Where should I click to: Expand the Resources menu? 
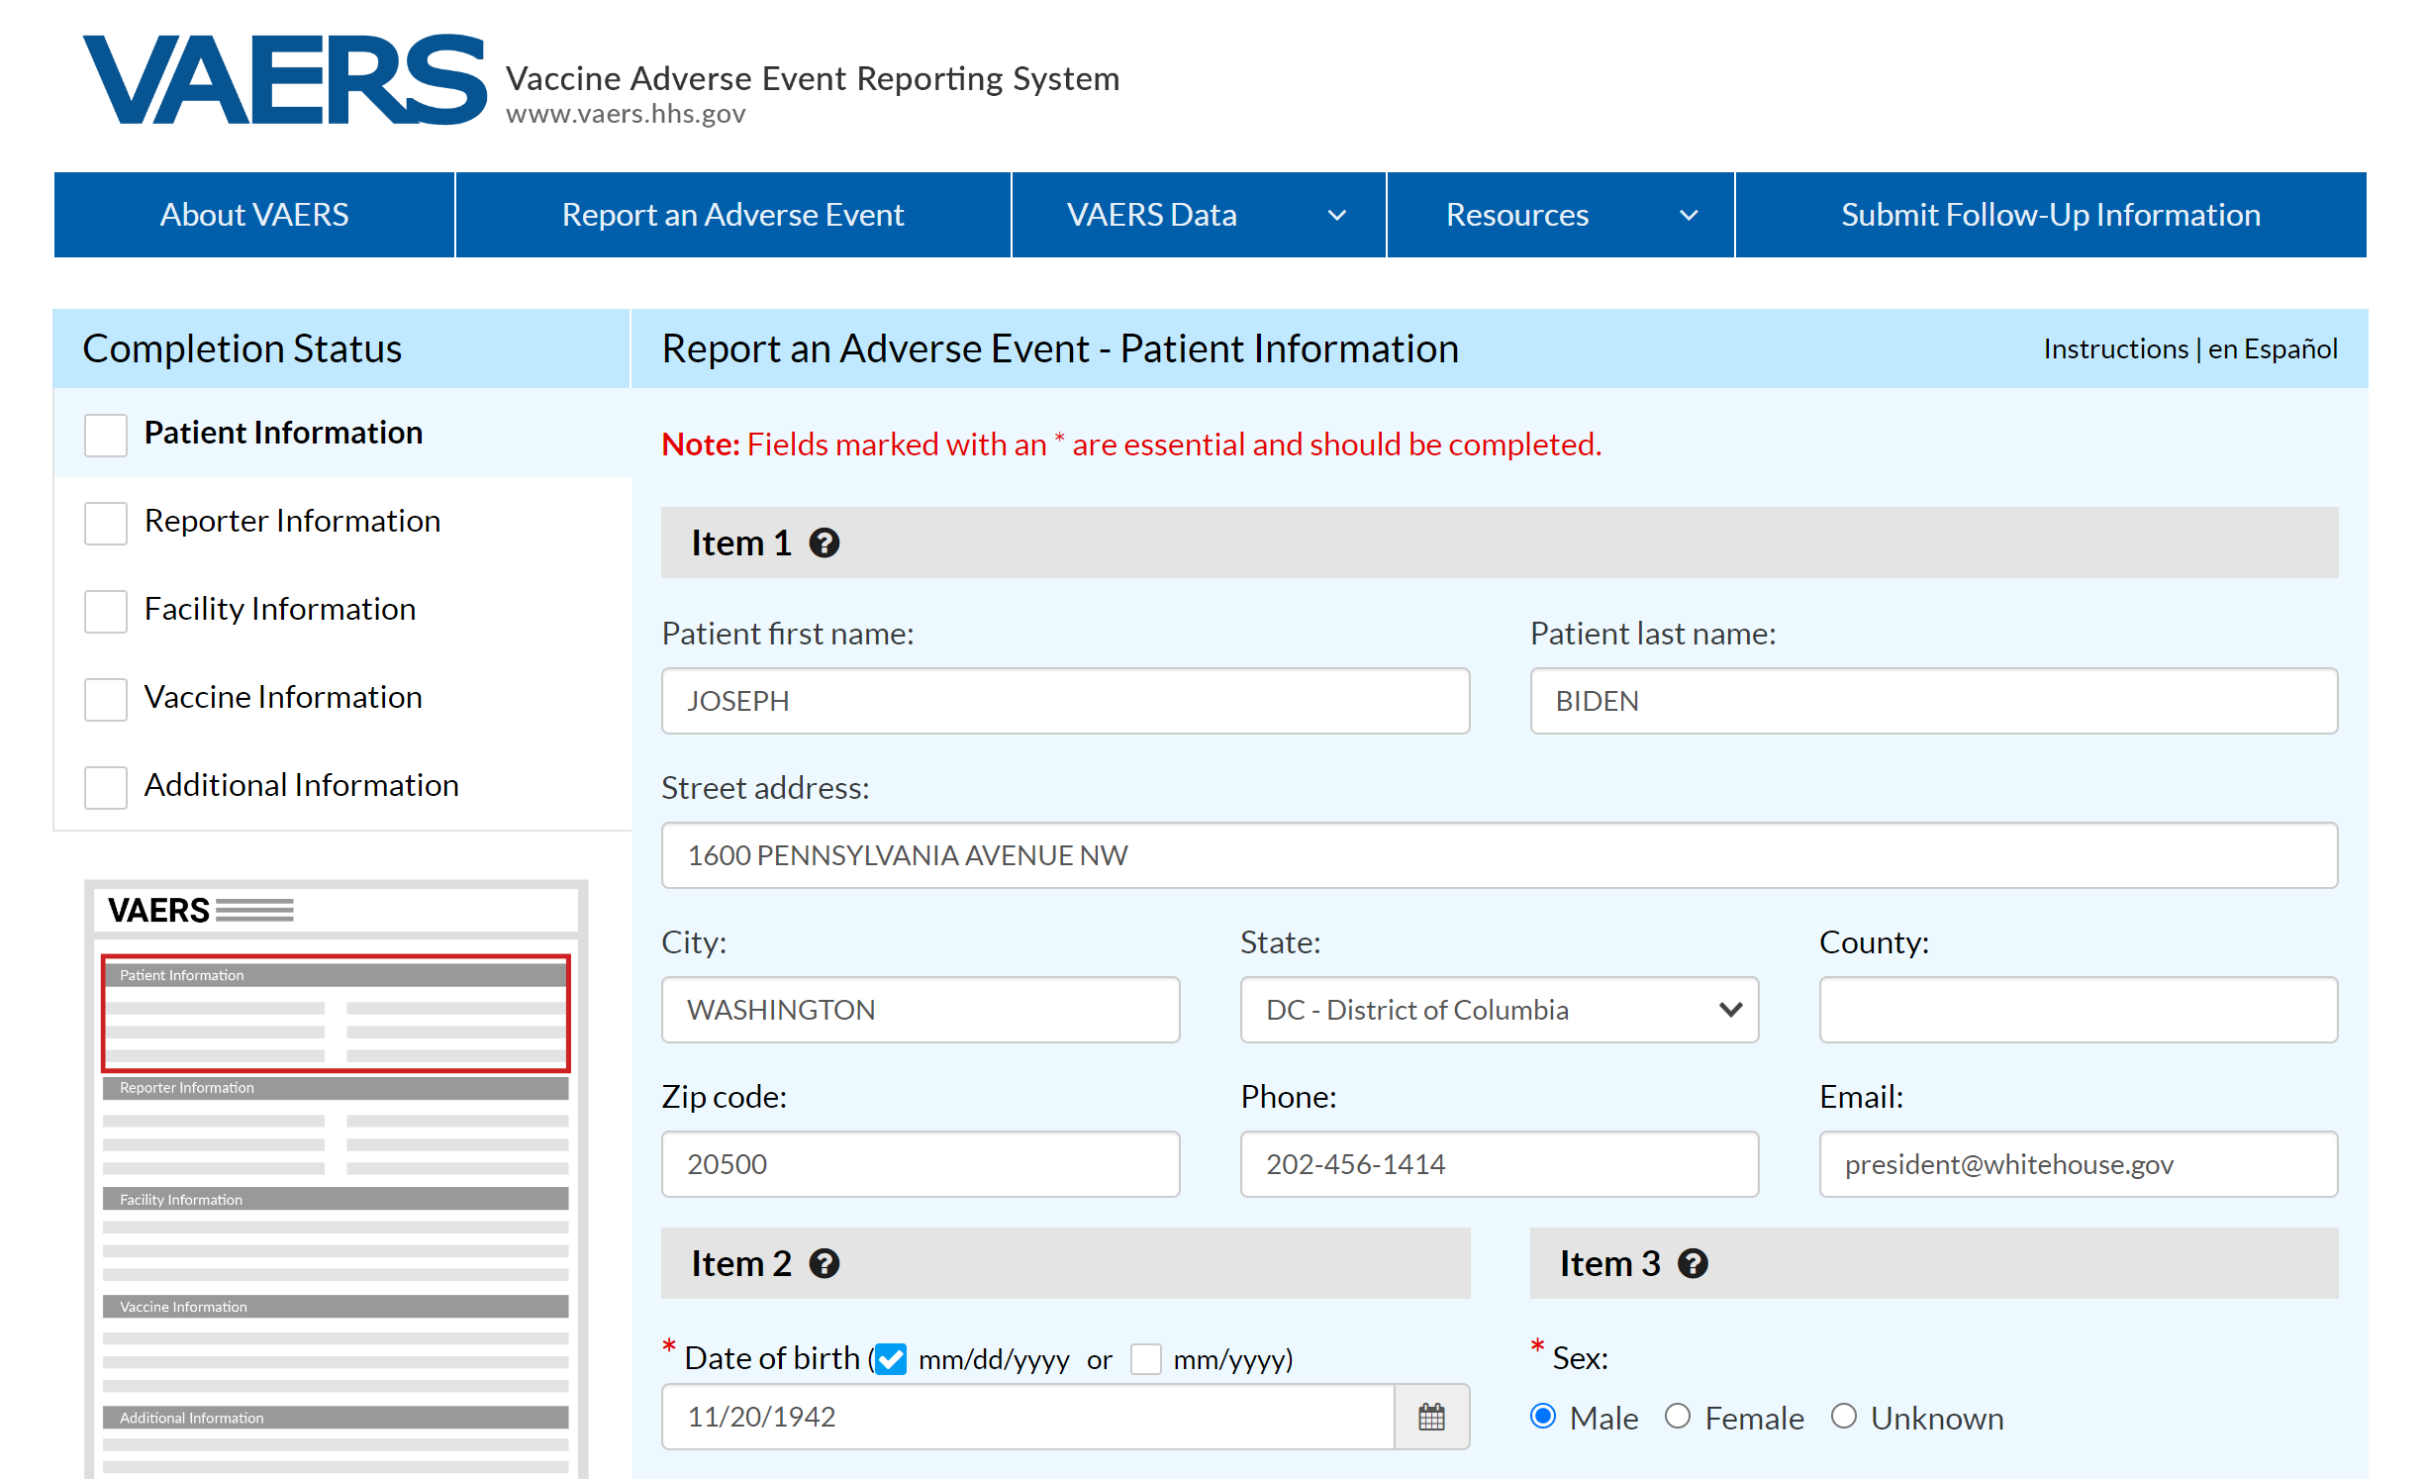coord(1560,215)
